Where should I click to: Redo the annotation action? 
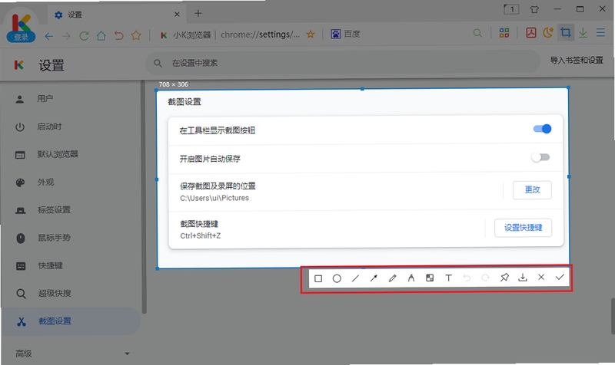tap(485, 278)
